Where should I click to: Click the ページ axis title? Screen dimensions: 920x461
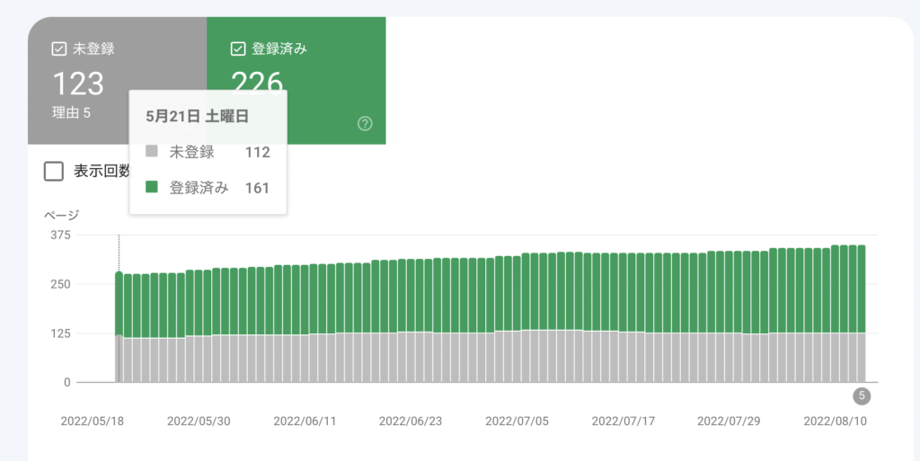coord(62,215)
